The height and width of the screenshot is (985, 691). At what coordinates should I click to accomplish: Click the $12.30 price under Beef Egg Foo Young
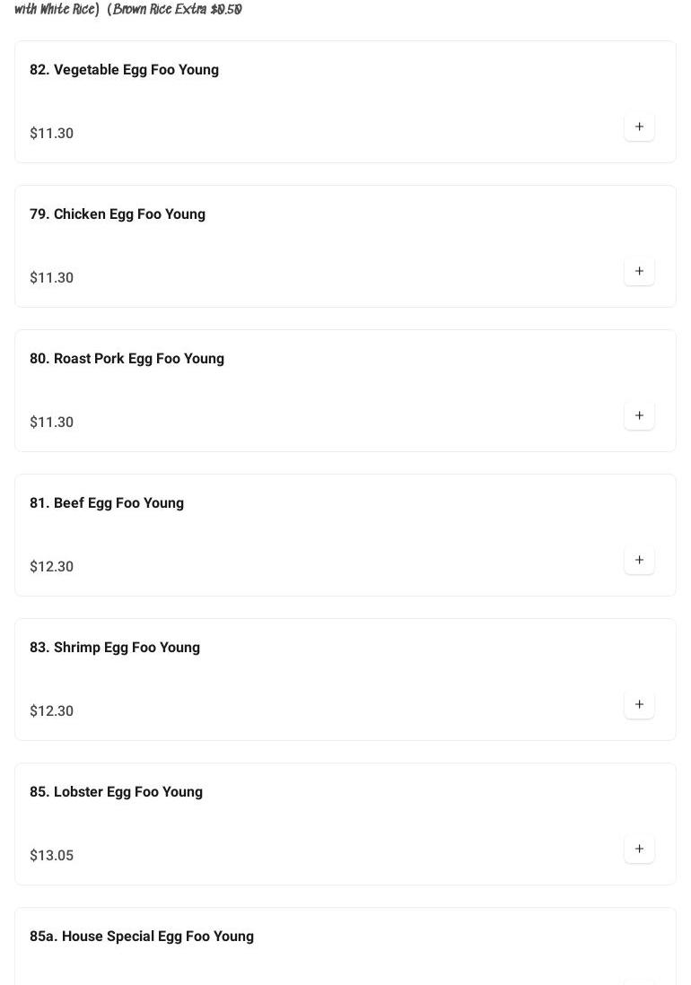click(52, 567)
